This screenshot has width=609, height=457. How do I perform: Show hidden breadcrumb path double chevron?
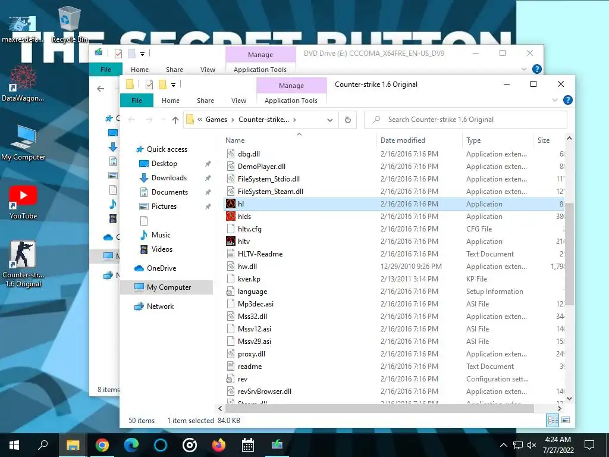pos(200,120)
